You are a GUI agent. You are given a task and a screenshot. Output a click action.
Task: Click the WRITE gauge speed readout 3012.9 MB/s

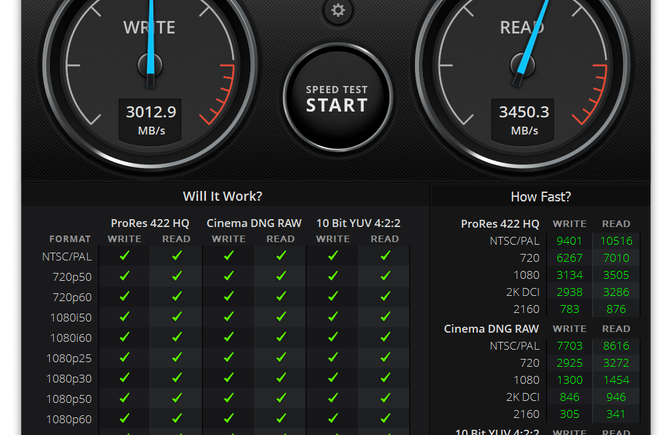150,120
